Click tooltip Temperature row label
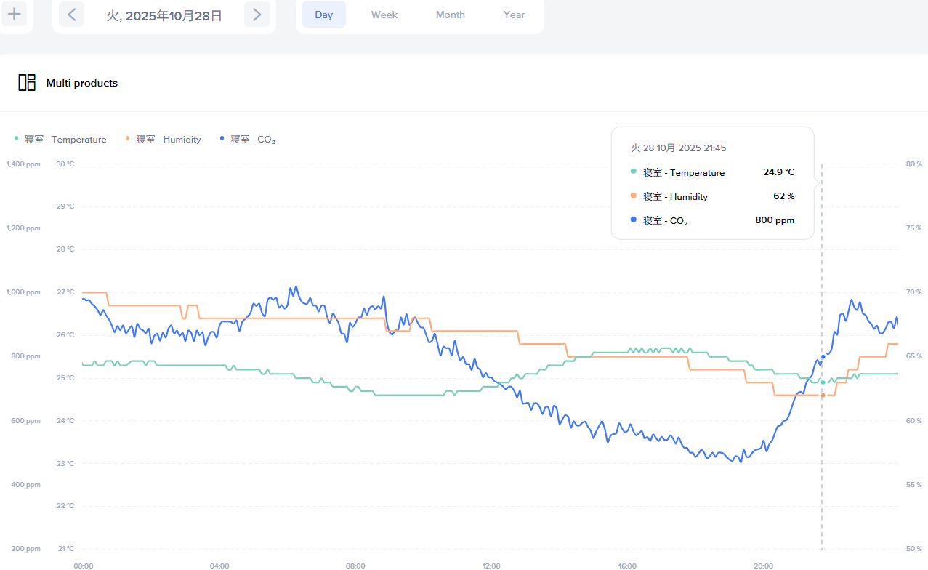 tap(684, 172)
